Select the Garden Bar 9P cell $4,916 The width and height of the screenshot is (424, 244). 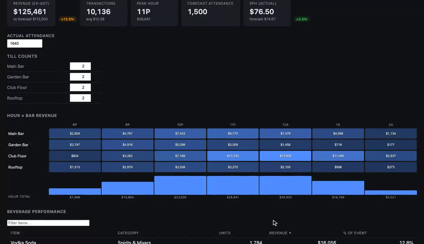coord(127,145)
